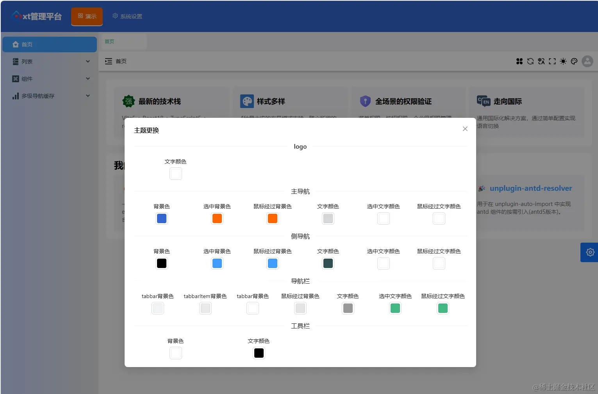Pick the 主导航 文字颜色 gray swatch
This screenshot has height=394, width=598.
click(328, 218)
